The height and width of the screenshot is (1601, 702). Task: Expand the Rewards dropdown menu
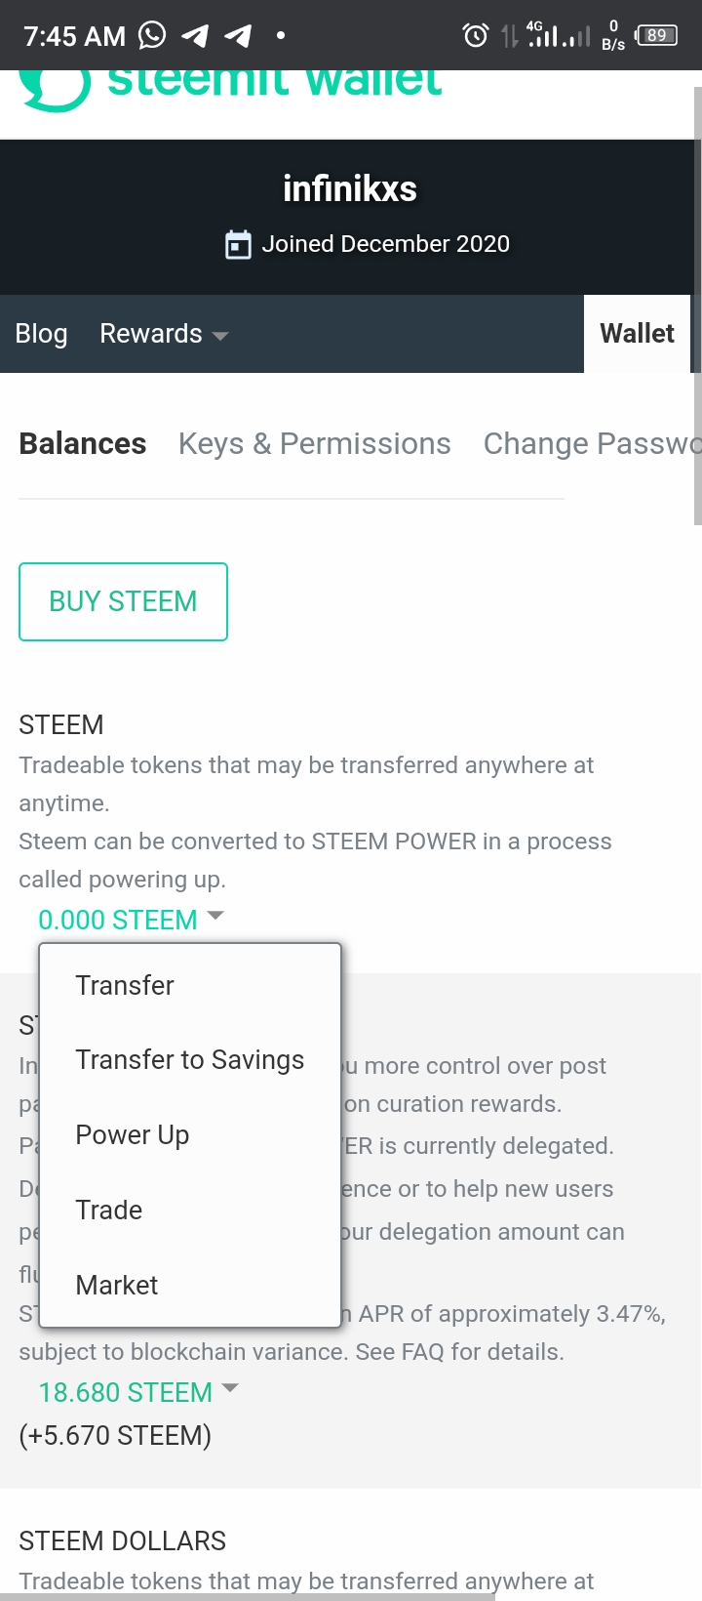click(164, 334)
